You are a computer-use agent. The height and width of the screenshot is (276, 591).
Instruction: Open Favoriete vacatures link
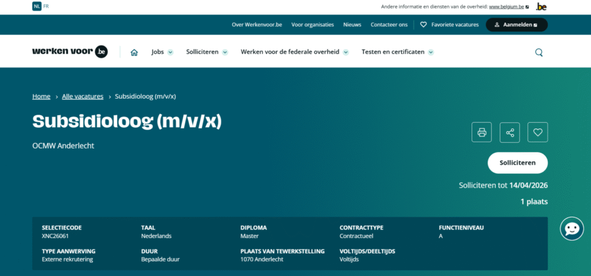(x=449, y=25)
